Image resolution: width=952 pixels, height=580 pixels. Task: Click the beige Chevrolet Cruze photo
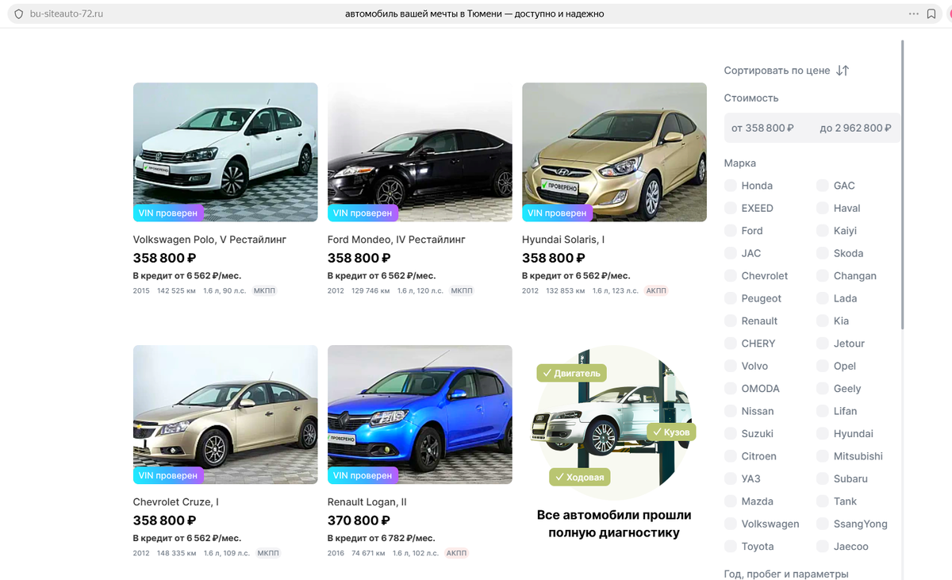click(x=225, y=414)
